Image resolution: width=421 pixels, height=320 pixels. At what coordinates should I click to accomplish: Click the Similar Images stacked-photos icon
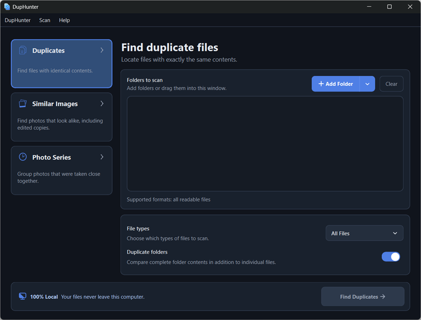point(23,103)
